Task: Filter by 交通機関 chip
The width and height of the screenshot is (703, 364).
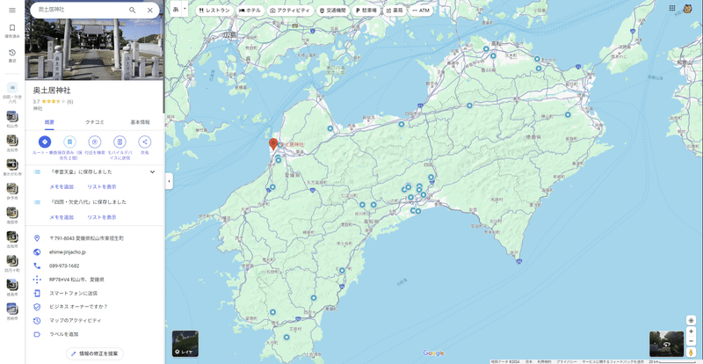Action: (332, 10)
